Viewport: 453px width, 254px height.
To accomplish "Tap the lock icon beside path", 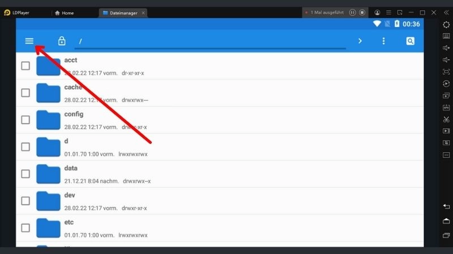I will click(62, 41).
